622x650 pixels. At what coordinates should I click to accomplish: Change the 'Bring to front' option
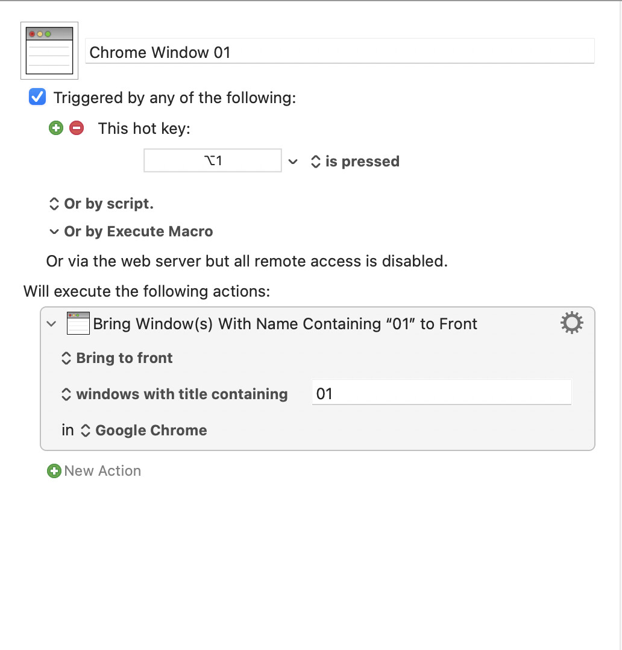tap(117, 358)
